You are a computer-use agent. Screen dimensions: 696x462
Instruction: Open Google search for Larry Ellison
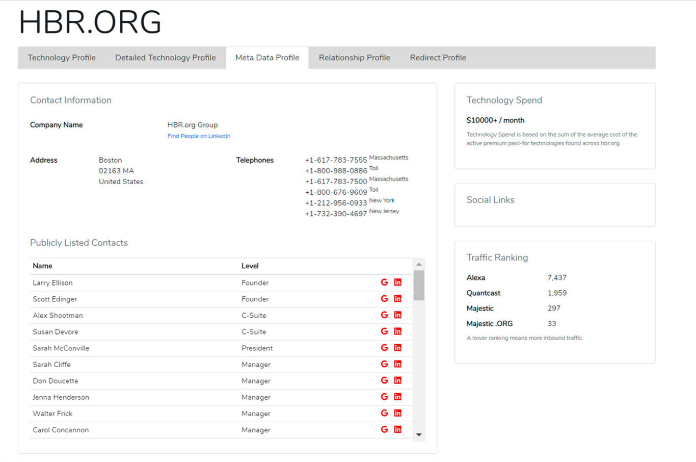[x=384, y=283]
